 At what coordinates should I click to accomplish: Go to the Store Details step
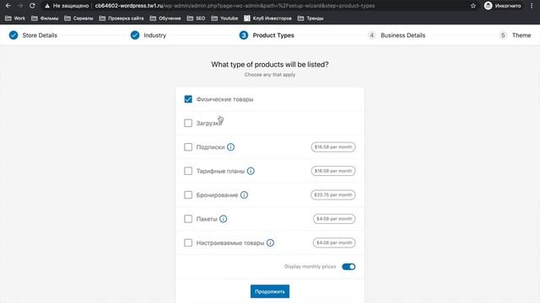(34, 35)
